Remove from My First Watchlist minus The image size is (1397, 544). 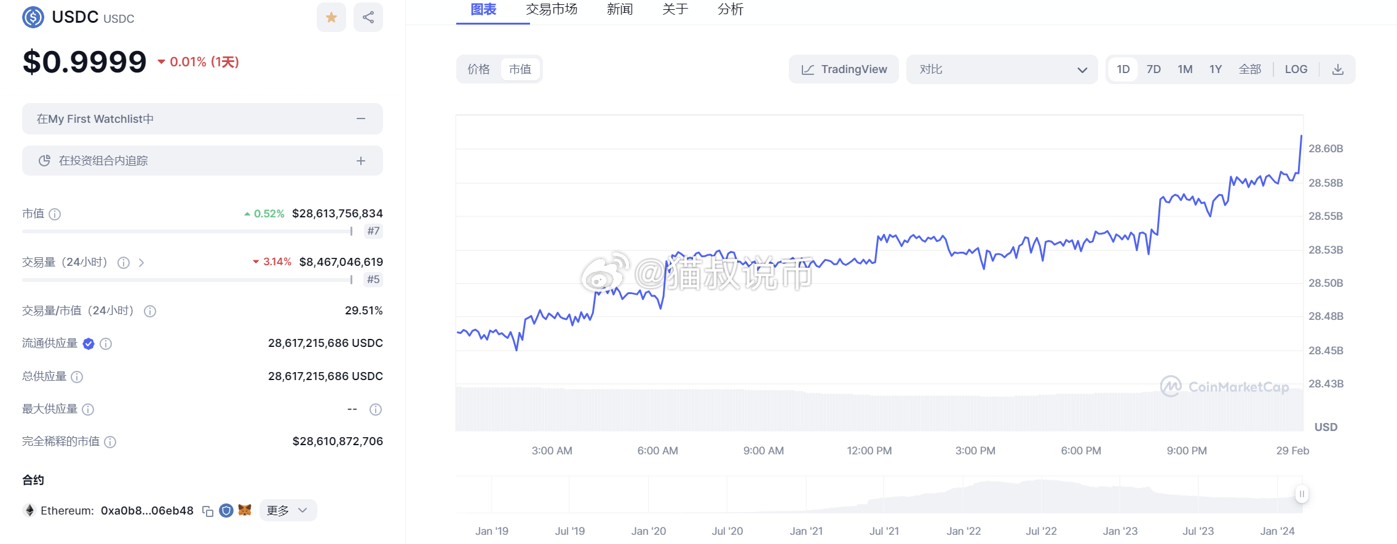click(x=361, y=119)
